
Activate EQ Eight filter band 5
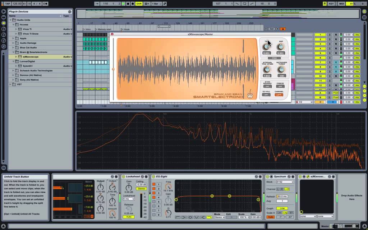(x=154, y=202)
